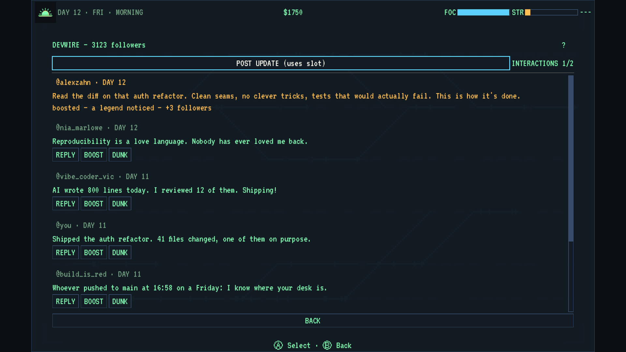Click the STR stress bar

[551, 12]
